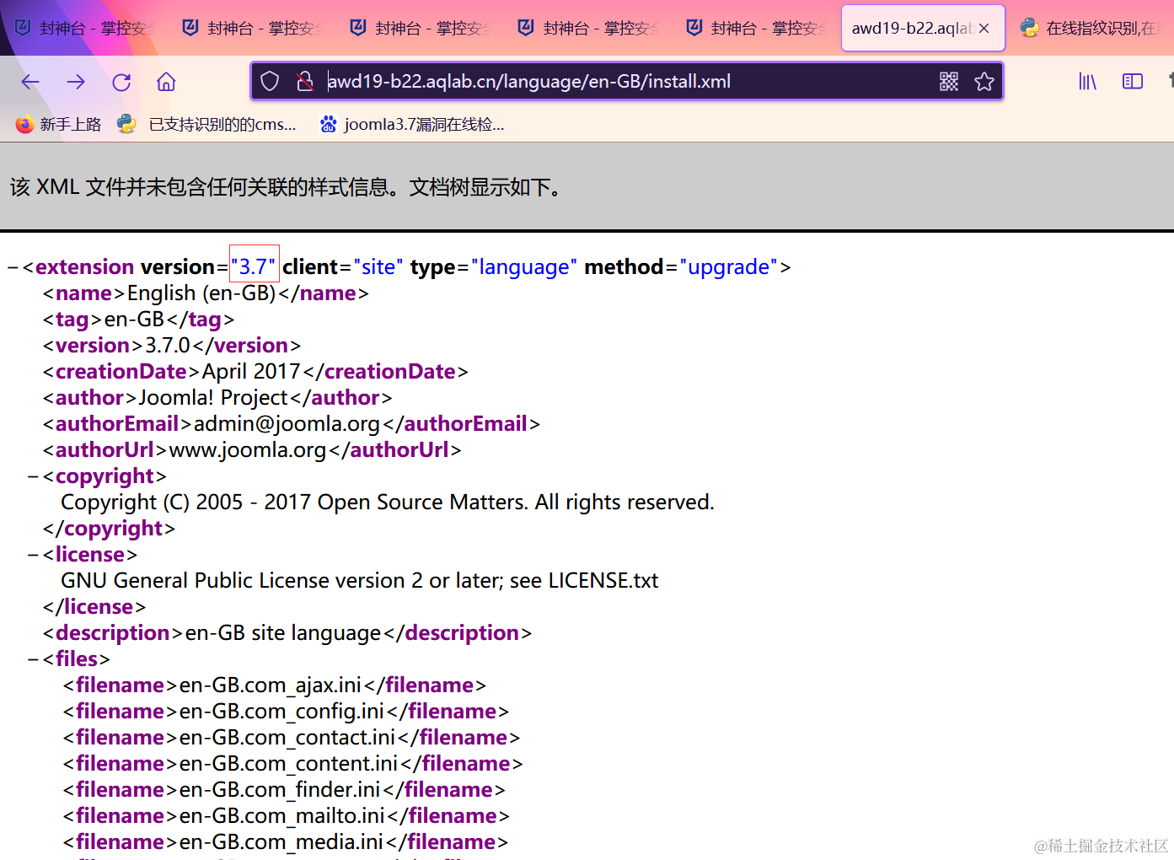Click the type value "language"
Screen dimensions: 1174x860
tap(524, 267)
